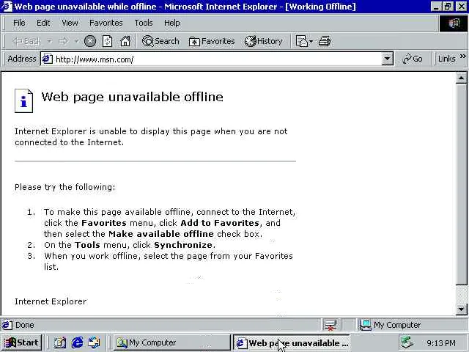The image size is (469, 352).
Task: Click the offline network status icon
Action: click(330, 325)
